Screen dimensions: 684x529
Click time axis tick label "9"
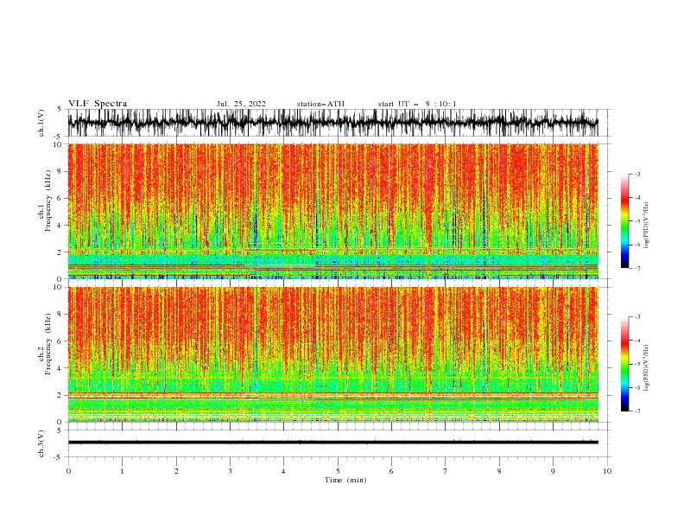[553, 471]
